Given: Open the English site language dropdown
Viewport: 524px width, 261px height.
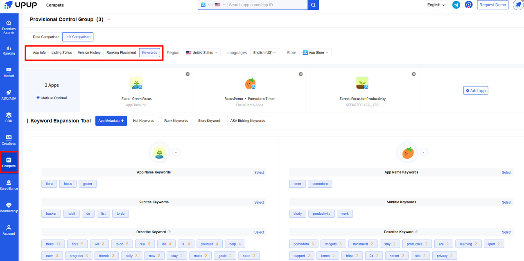Looking at the screenshot, I should tap(436, 5).
